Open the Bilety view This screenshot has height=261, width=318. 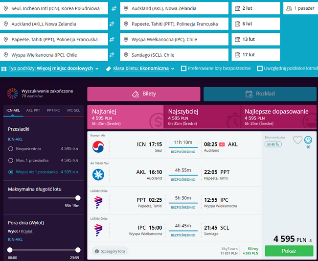click(x=144, y=94)
